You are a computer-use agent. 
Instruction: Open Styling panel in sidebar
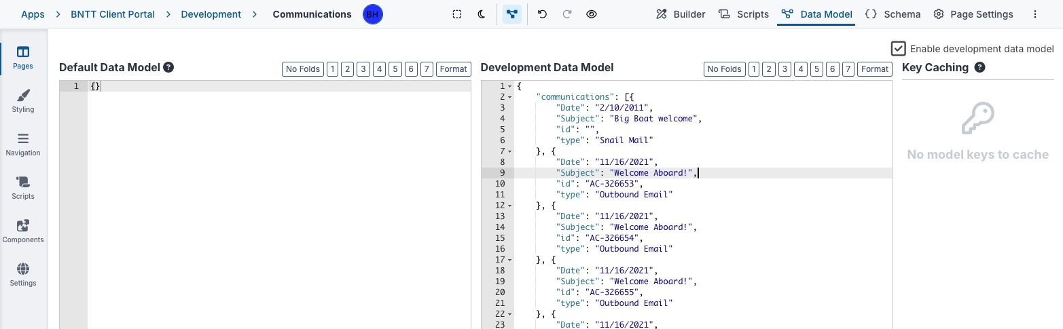pos(23,101)
